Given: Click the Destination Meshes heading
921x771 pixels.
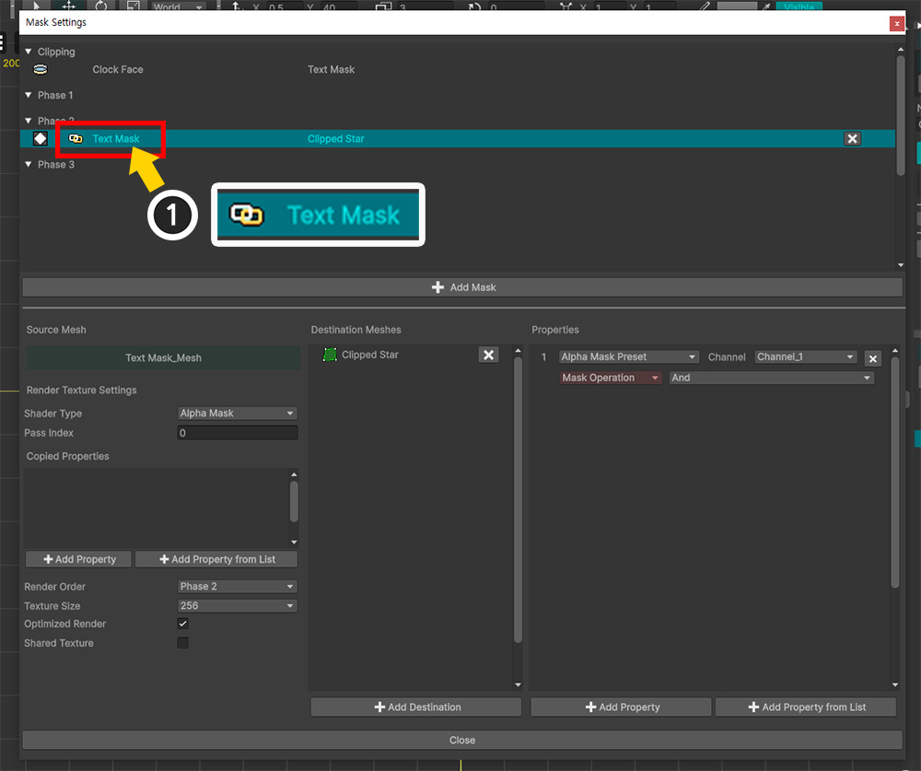Looking at the screenshot, I should [356, 330].
